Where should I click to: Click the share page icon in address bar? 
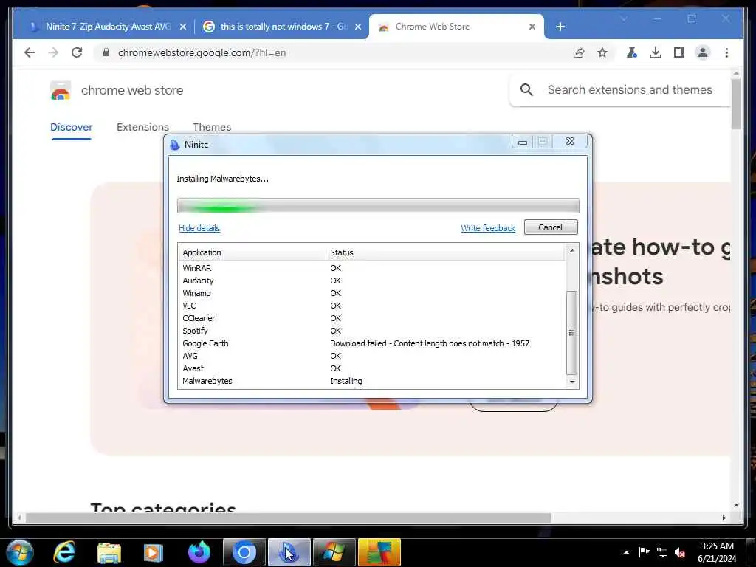[x=579, y=52]
